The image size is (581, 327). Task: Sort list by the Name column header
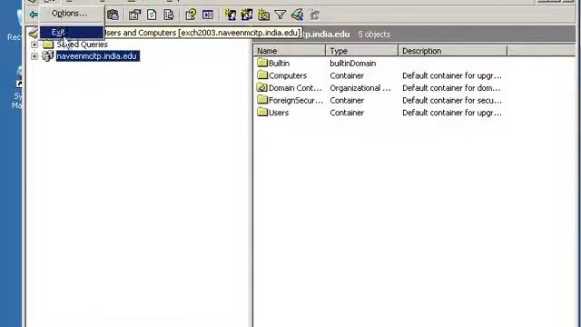point(290,51)
